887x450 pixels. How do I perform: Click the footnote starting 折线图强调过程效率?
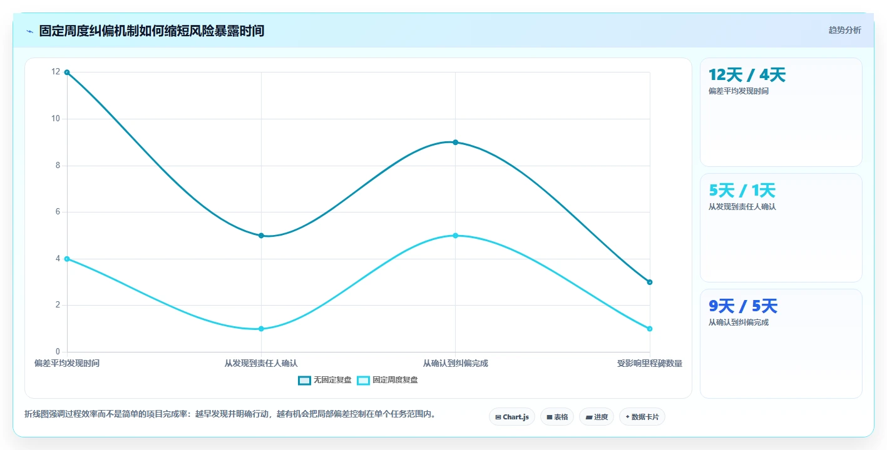click(230, 414)
